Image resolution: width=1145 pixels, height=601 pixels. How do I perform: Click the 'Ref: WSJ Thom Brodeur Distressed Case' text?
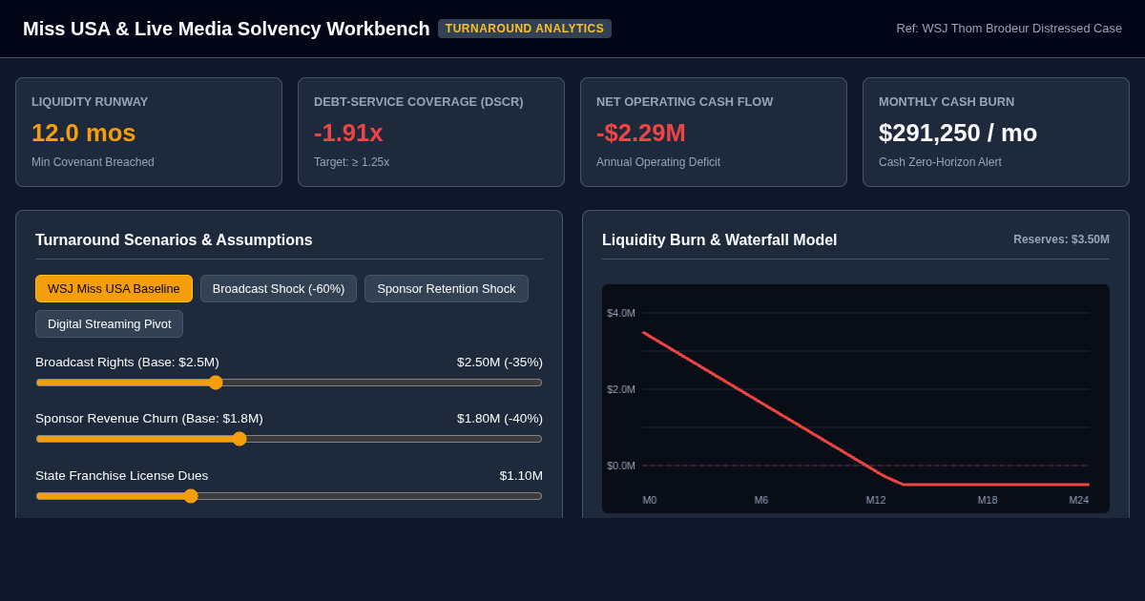(x=1009, y=29)
